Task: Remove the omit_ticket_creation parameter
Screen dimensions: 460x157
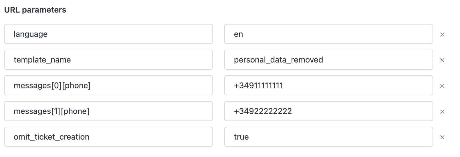Action: point(442,137)
